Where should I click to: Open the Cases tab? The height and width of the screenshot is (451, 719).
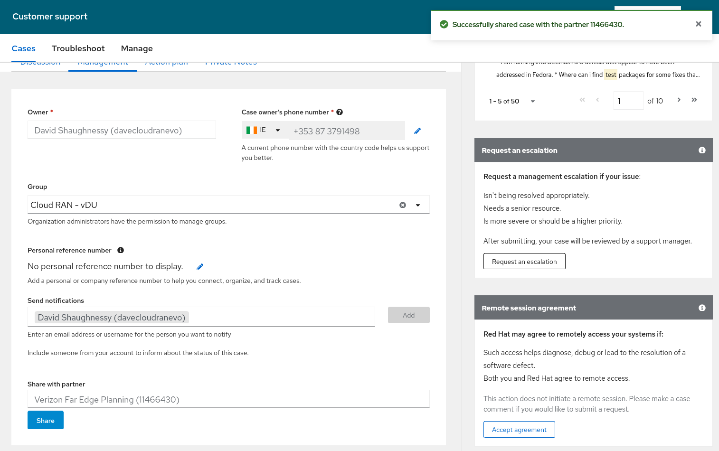pyautogui.click(x=24, y=48)
